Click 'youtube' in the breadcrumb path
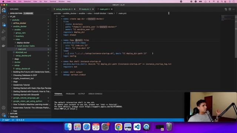 [x=57, y=13]
